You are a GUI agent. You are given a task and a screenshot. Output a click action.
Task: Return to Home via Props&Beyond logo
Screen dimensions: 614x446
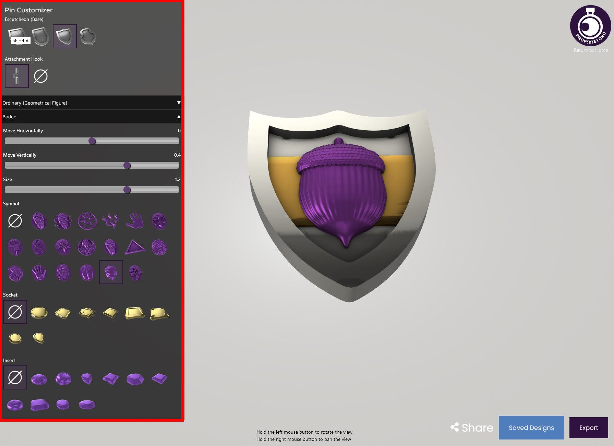coord(590,26)
